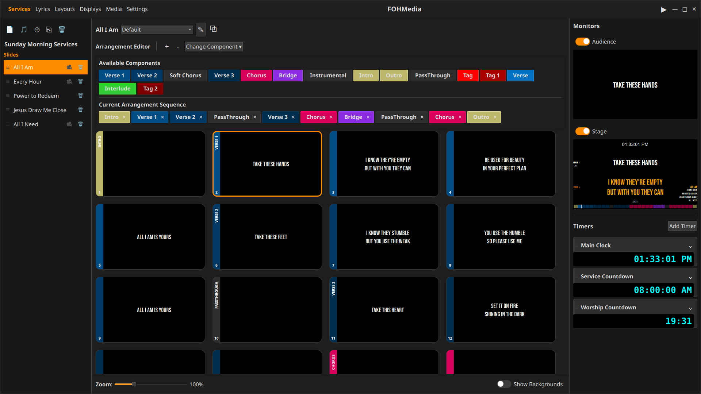This screenshot has height=394, width=701.
Task: Click the Instrumental available component
Action: [x=328, y=76]
